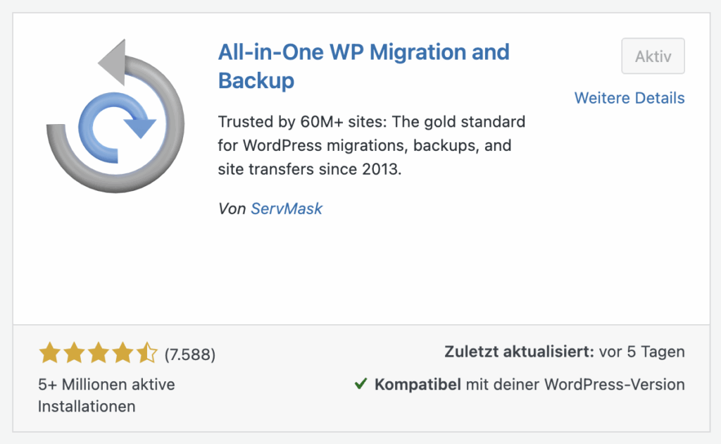Screen dimensions: 721x444
Task: Click the gray arrowhead on plugin logo
Action: pyautogui.click(x=113, y=63)
